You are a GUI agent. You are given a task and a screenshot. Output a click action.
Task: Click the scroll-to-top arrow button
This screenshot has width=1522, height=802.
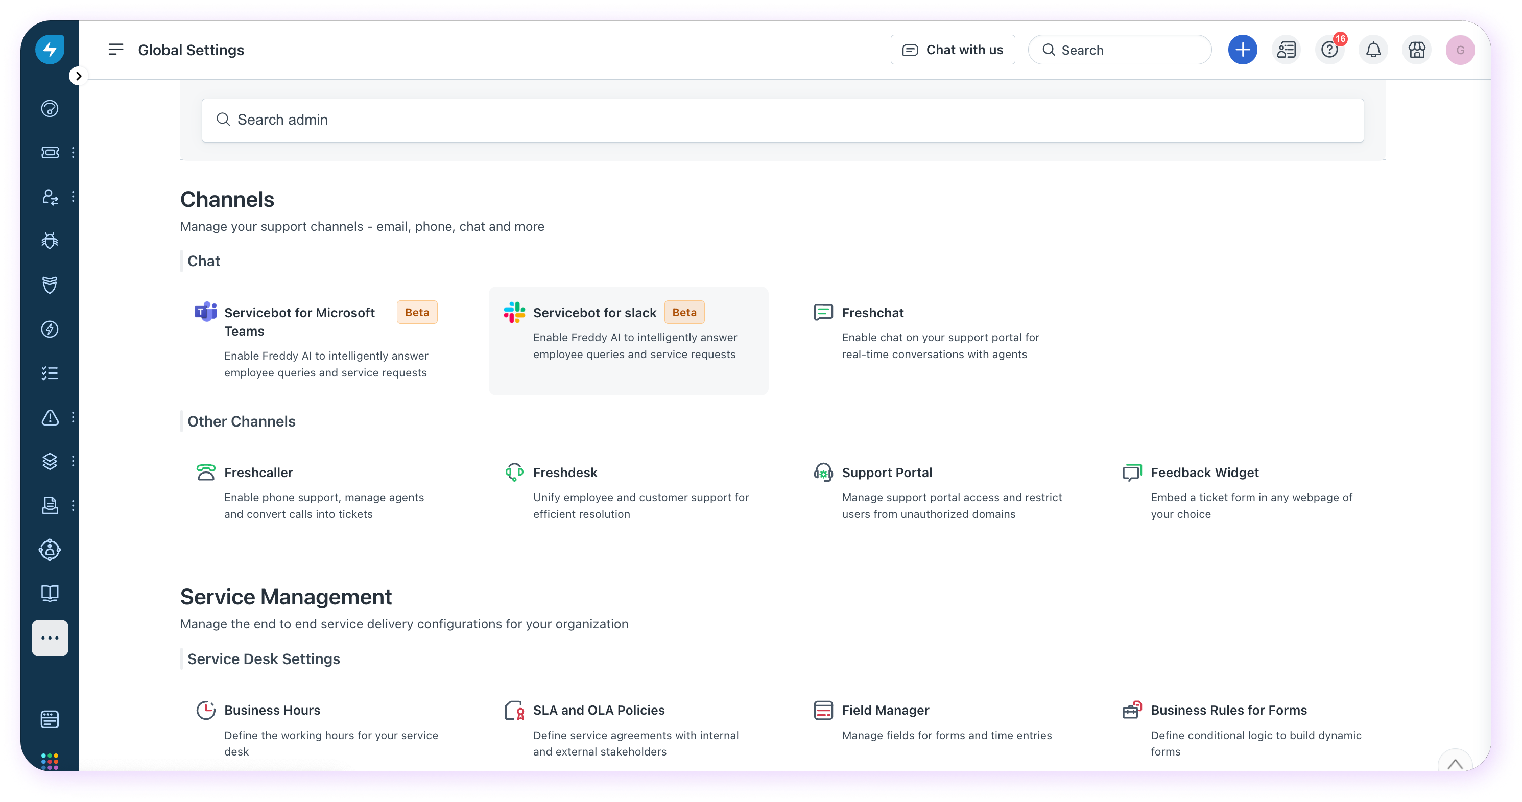[1455, 764]
